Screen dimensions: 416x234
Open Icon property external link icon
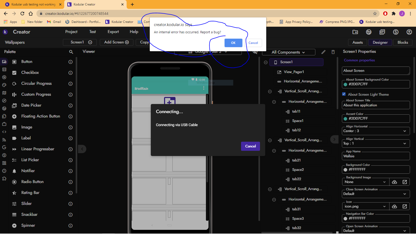point(405,206)
